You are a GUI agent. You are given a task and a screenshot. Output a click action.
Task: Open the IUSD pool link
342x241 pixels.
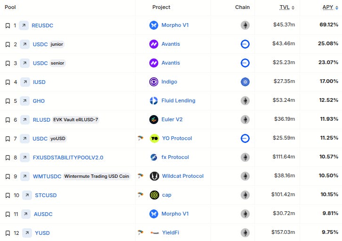pyautogui.click(x=39, y=82)
